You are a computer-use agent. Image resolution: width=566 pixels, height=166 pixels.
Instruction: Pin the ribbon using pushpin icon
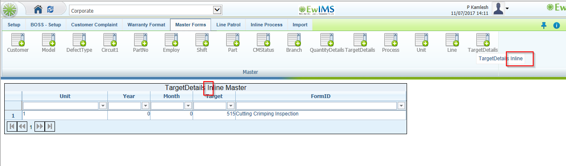pyautogui.click(x=544, y=25)
